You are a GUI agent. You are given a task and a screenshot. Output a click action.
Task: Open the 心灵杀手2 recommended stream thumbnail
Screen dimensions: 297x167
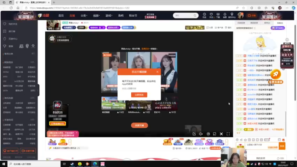click(166, 104)
